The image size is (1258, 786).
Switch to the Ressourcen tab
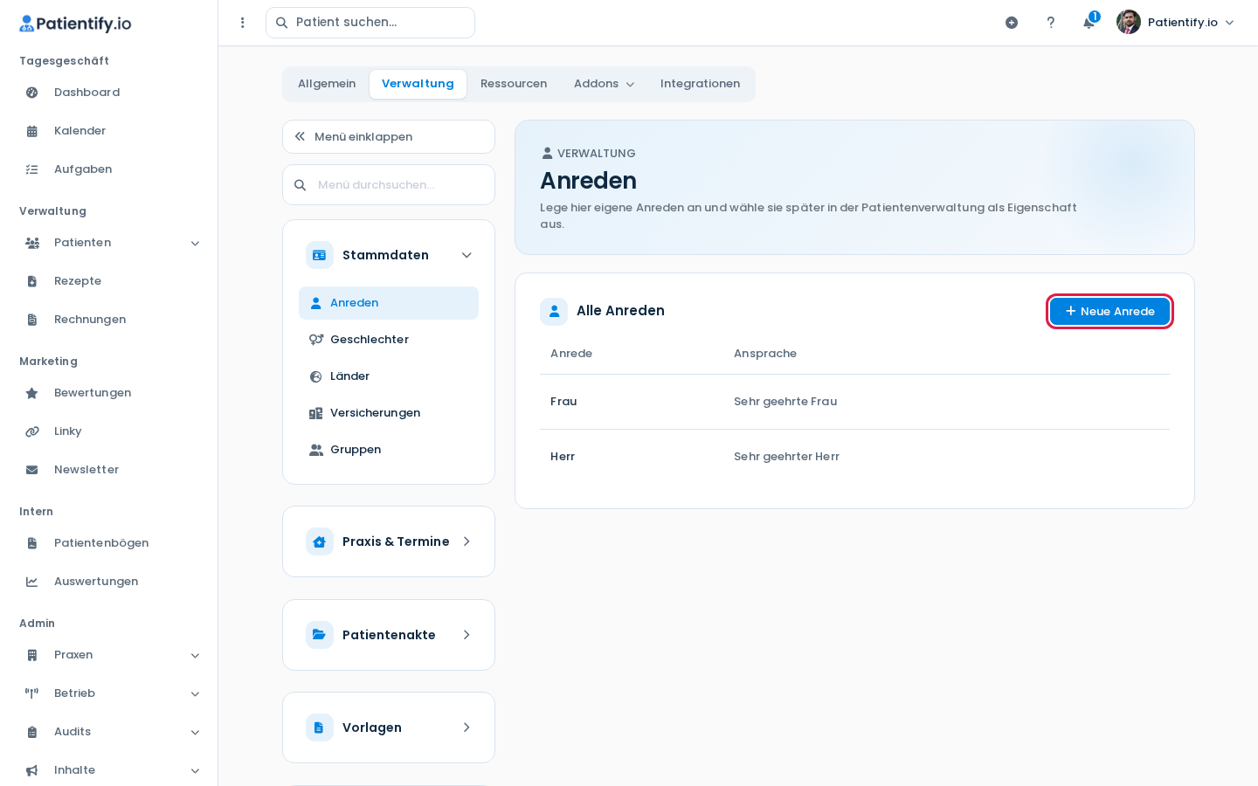[x=514, y=84]
